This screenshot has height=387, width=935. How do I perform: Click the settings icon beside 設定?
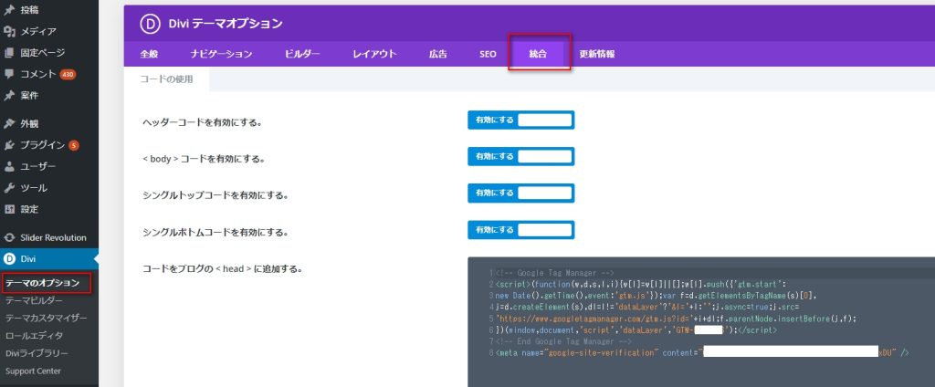click(x=9, y=209)
